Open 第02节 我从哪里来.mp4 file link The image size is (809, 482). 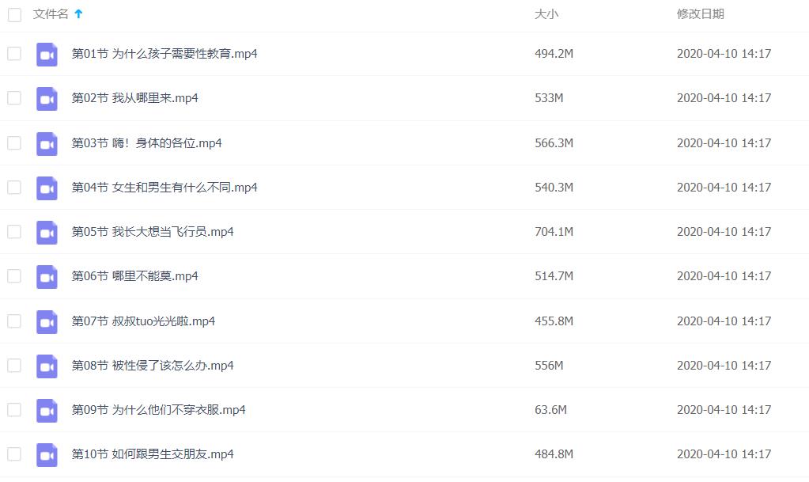coord(134,98)
